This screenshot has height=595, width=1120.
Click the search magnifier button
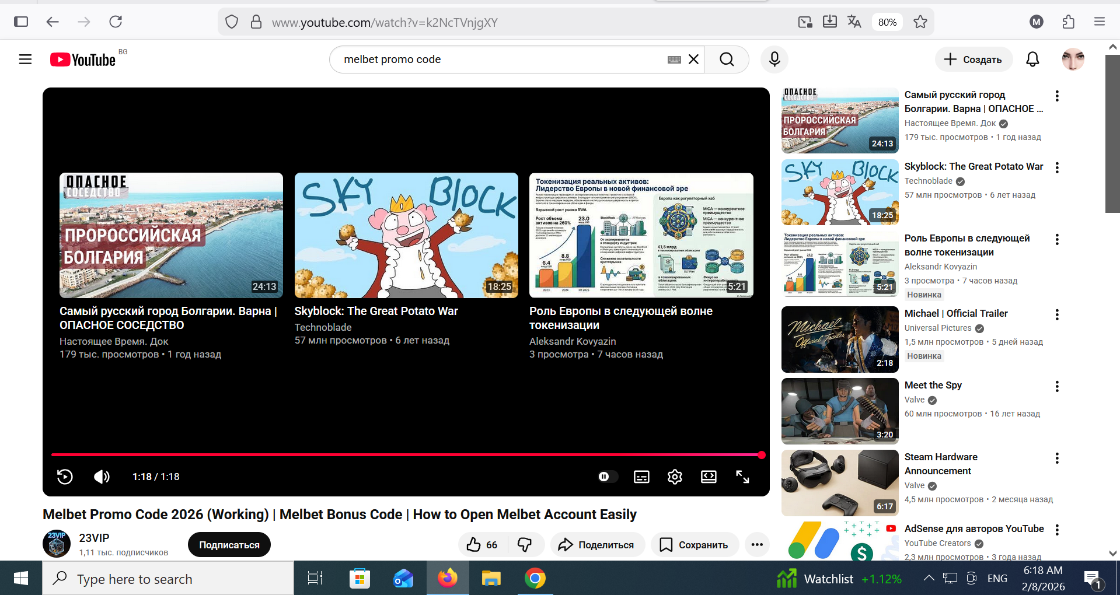point(727,60)
